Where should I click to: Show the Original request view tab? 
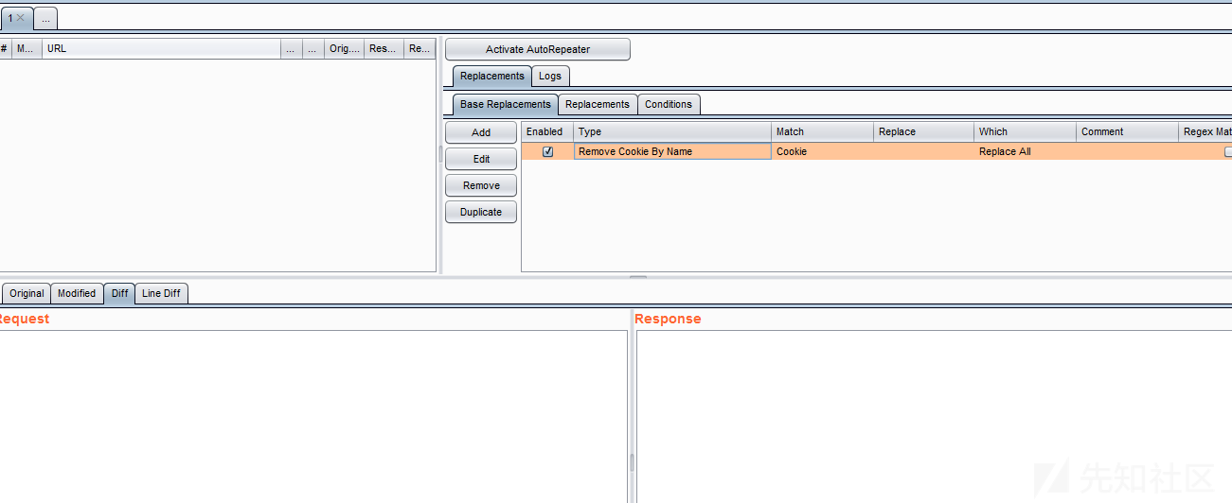point(27,293)
